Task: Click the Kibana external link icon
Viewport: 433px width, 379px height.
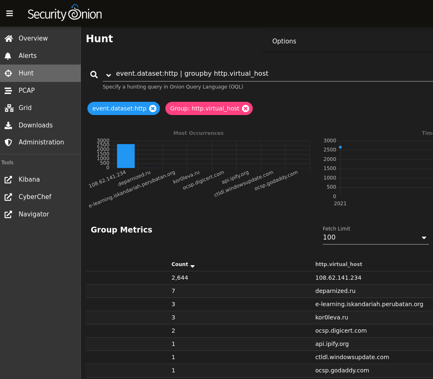Action: click(8, 180)
